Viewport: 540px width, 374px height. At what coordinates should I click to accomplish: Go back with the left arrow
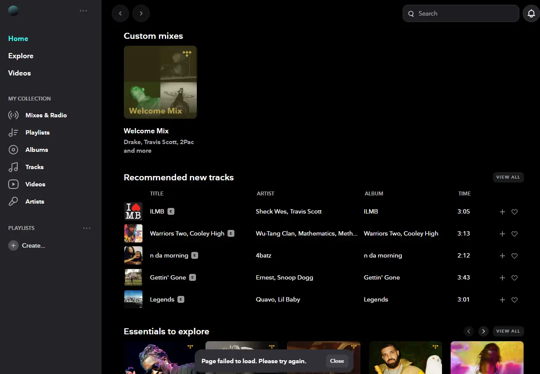point(120,13)
